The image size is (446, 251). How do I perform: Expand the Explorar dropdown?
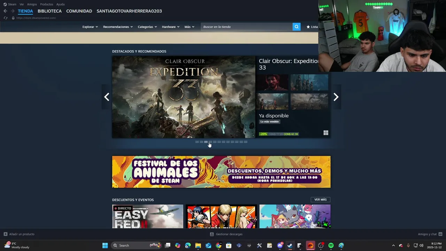90,27
